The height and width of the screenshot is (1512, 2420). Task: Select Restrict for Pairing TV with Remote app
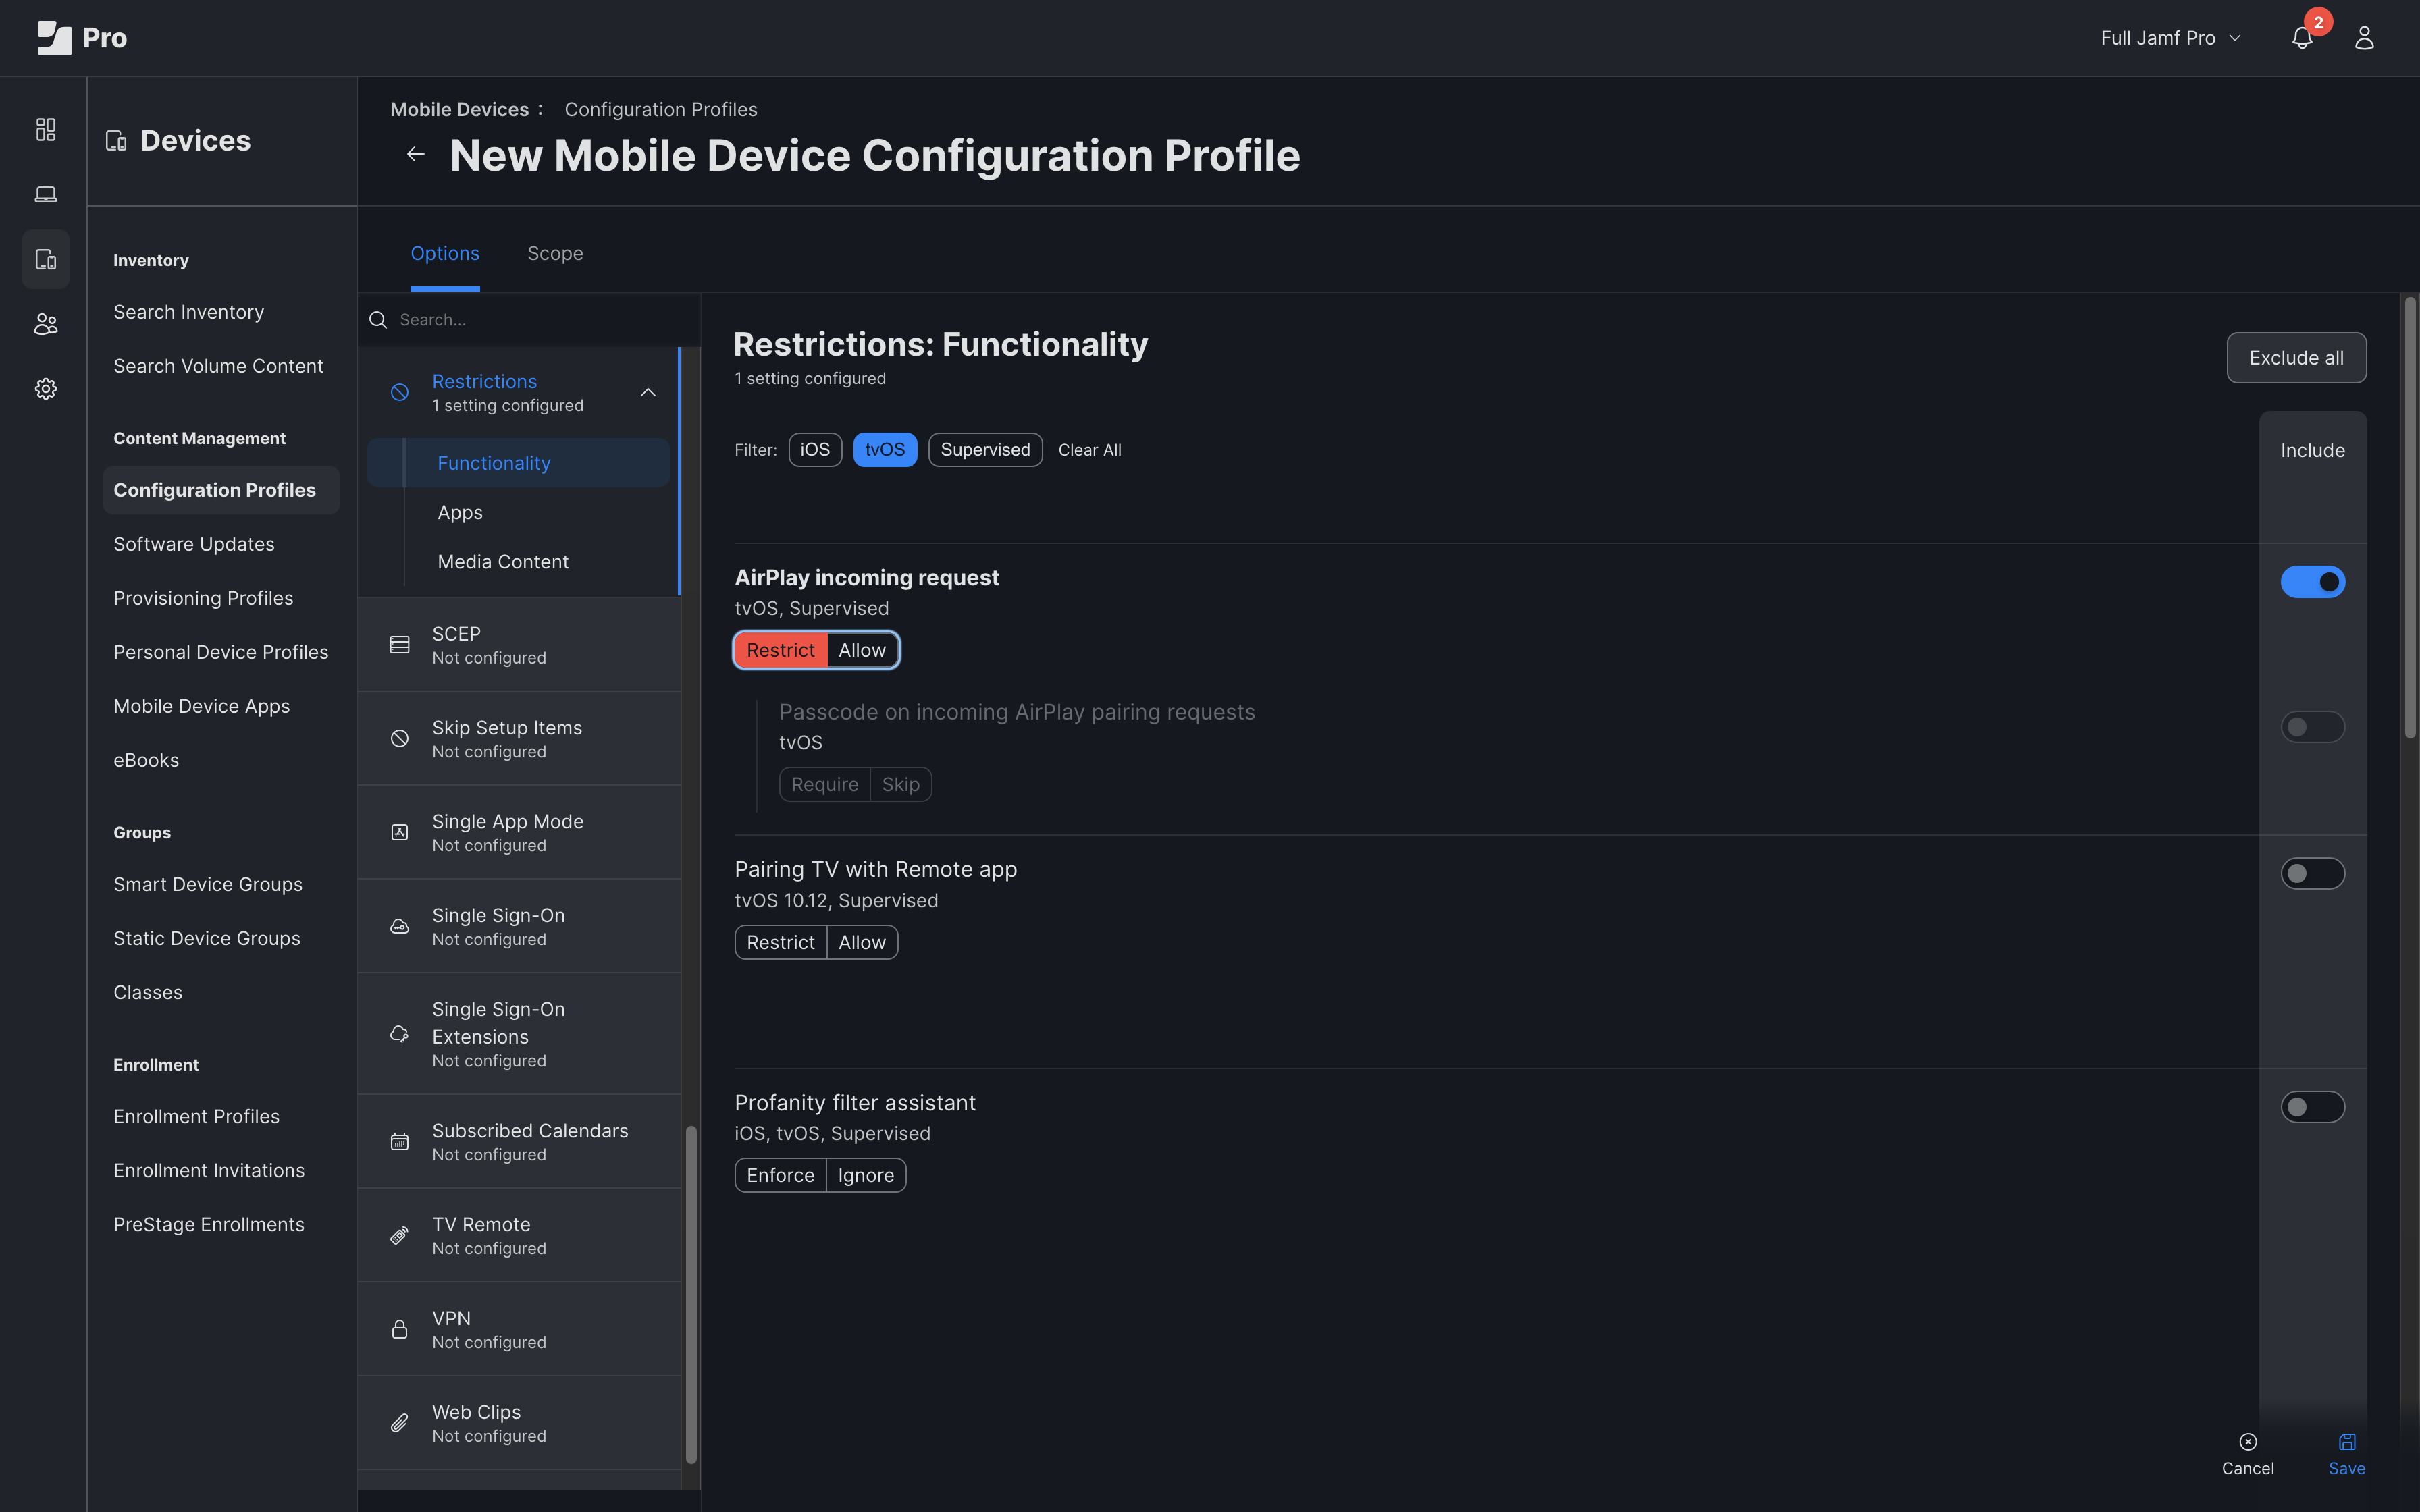[x=781, y=943]
